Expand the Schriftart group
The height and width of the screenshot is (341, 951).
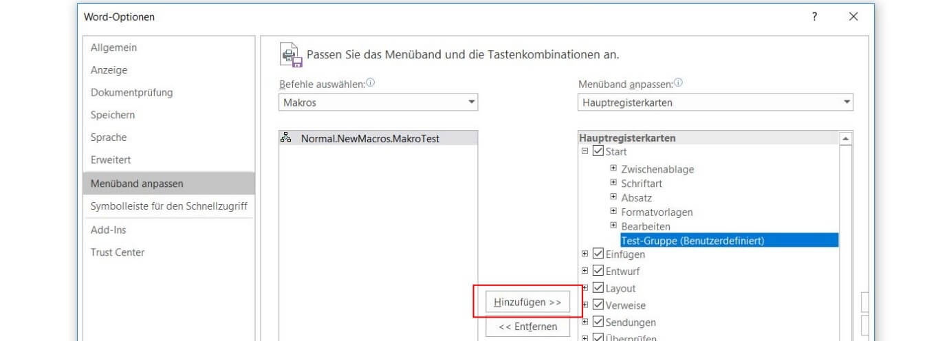[614, 183]
